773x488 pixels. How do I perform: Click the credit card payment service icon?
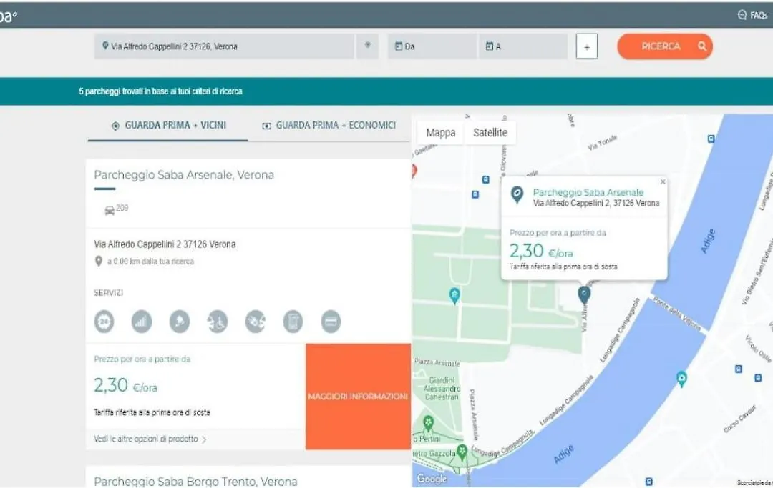(331, 322)
